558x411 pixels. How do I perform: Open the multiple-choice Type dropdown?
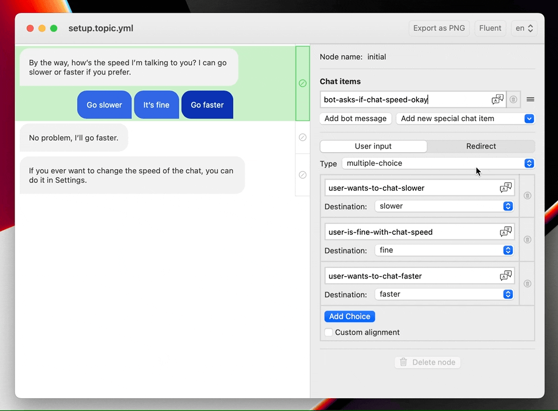pyautogui.click(x=438, y=163)
